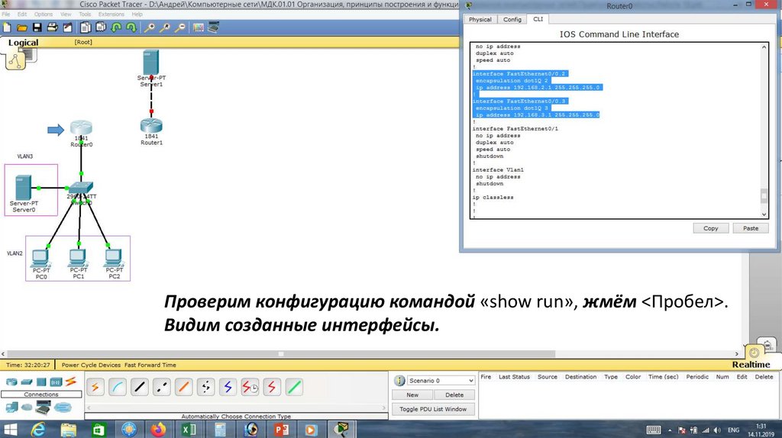The height and width of the screenshot is (438, 782).
Task: Click the [Root] label in Logical bar
Action: [83, 42]
